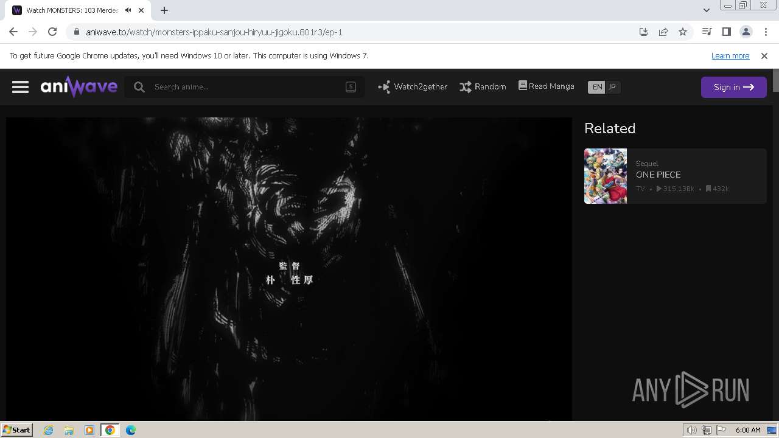Toggle the browser side panel
Viewport: 779px width, 438px height.
[x=726, y=32]
